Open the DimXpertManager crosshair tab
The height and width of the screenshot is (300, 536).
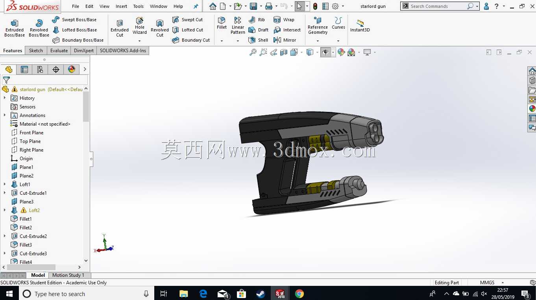click(x=56, y=70)
